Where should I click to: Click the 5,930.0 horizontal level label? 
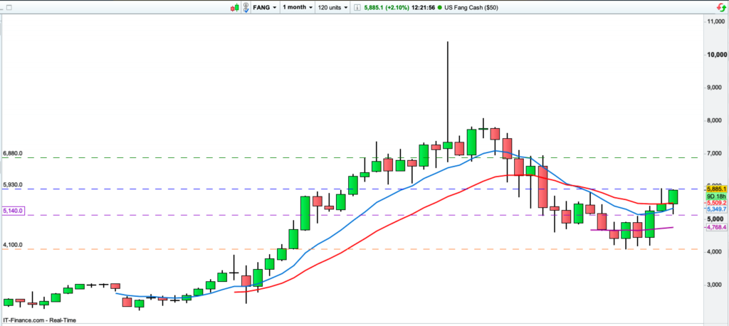(13, 185)
